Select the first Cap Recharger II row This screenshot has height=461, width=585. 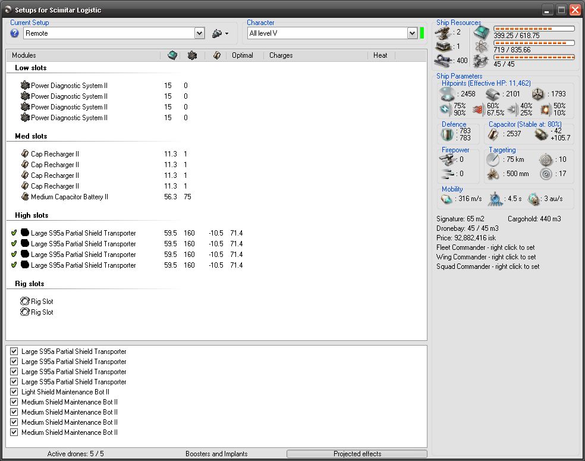pyautogui.click(x=50, y=154)
